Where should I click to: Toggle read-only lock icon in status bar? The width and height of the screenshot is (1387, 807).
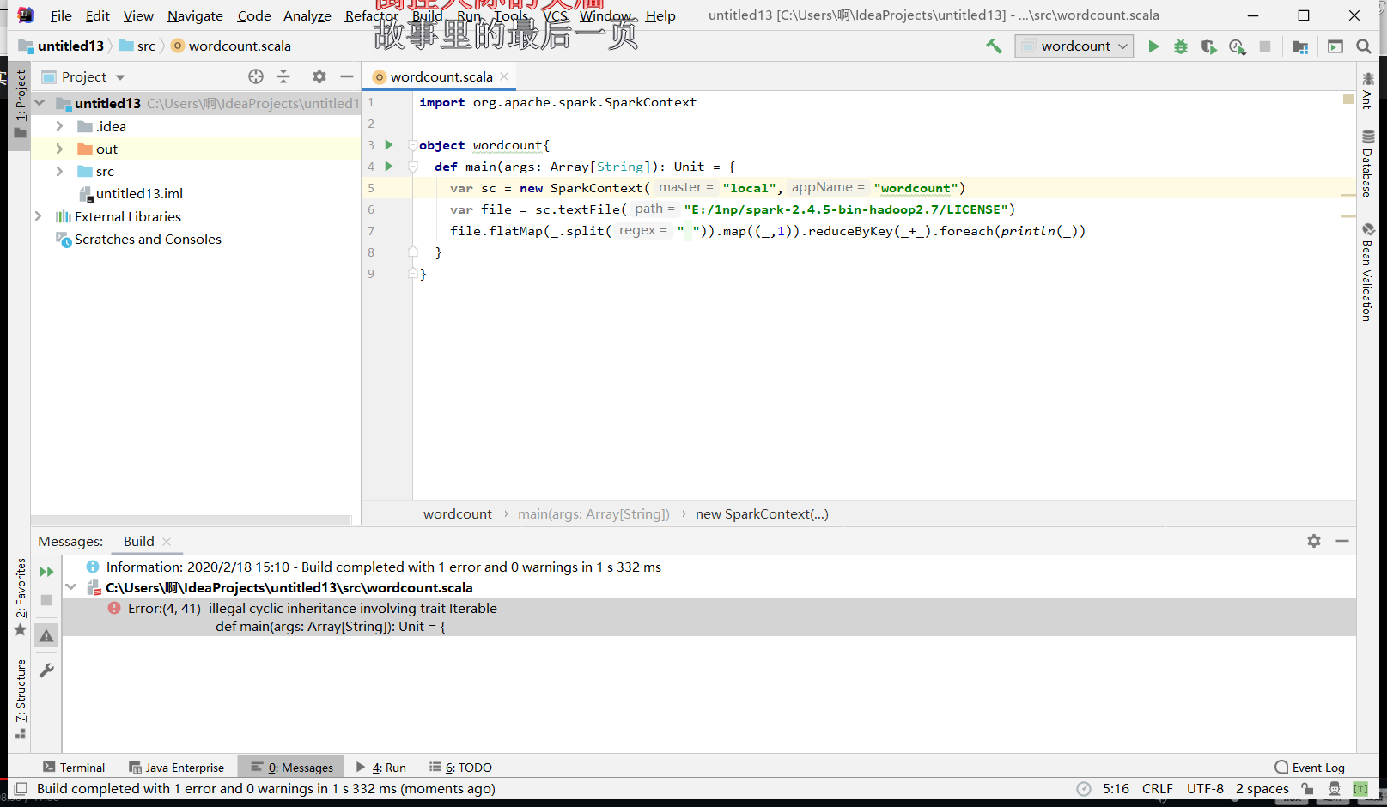pos(1307,788)
